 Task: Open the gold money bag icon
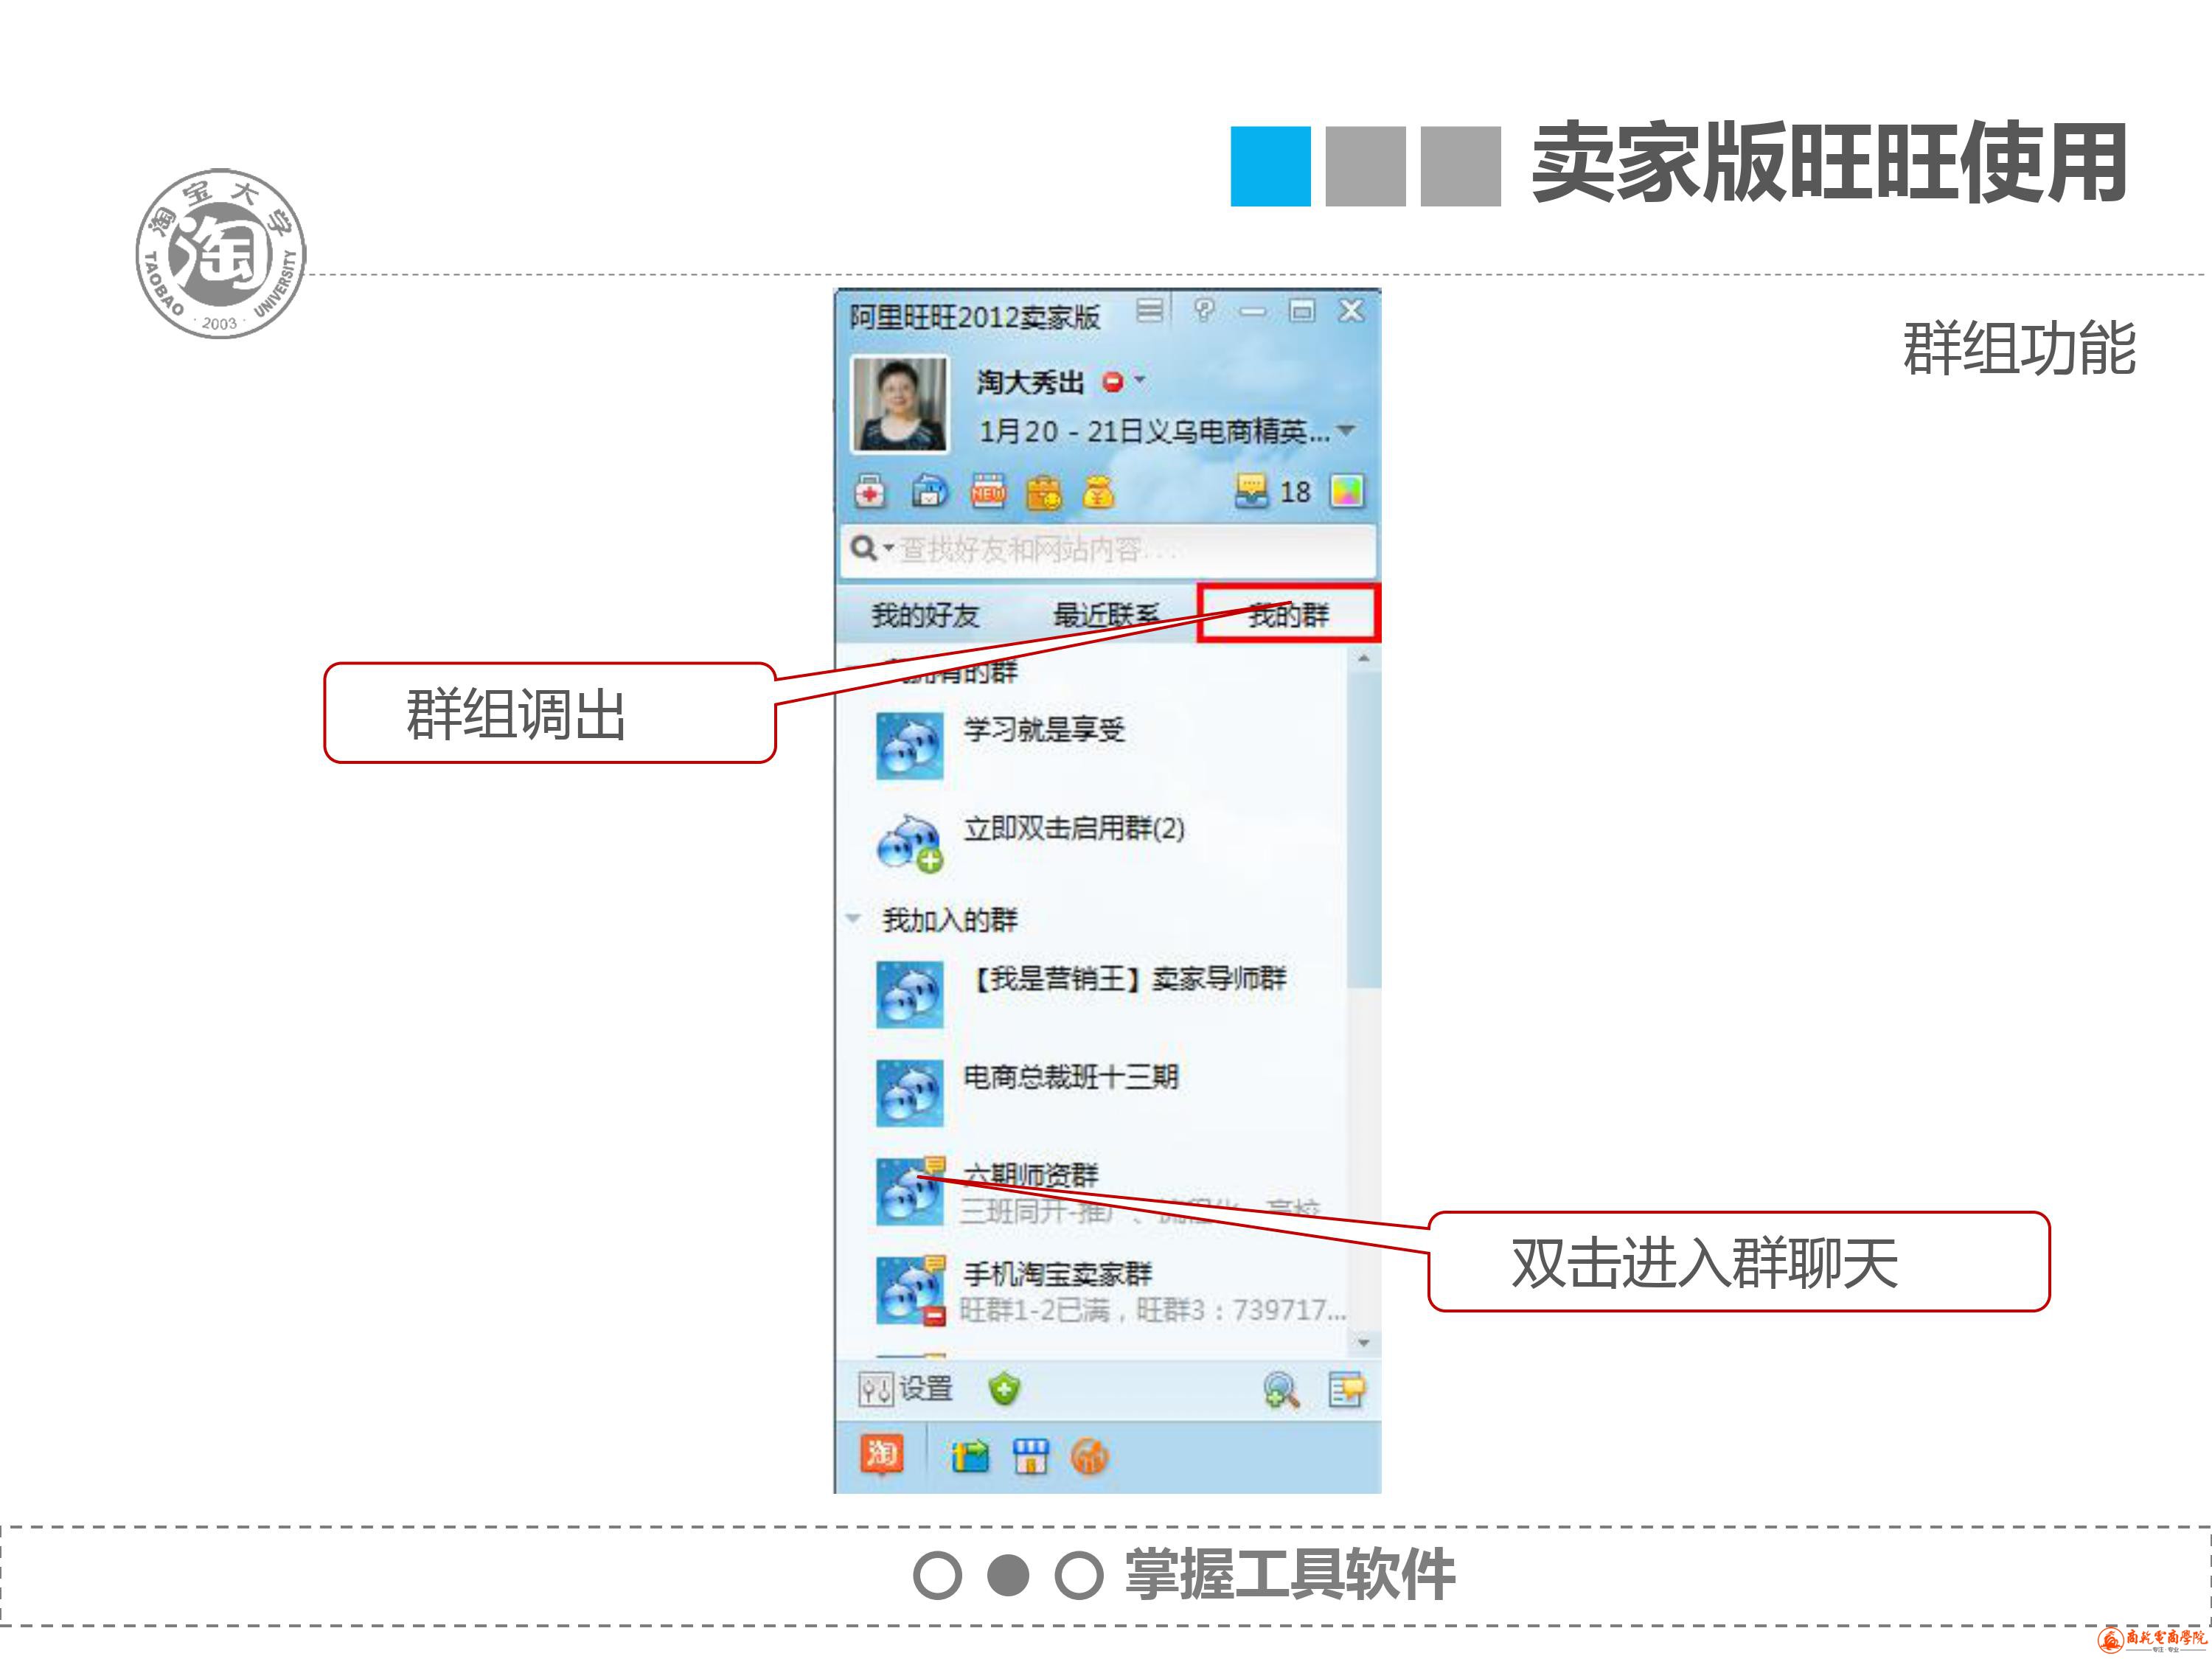1099,492
